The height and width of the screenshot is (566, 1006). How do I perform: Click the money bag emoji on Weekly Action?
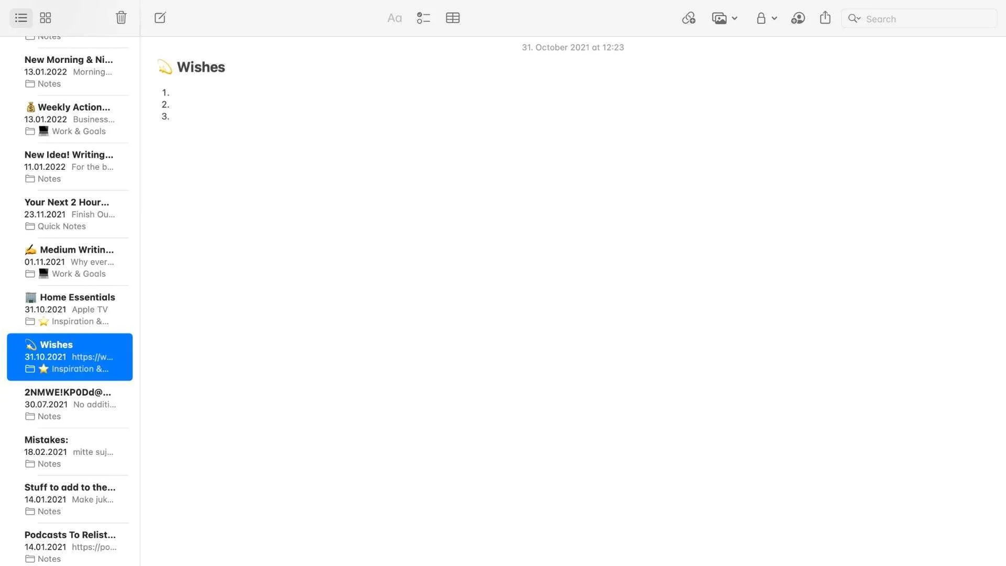point(31,107)
